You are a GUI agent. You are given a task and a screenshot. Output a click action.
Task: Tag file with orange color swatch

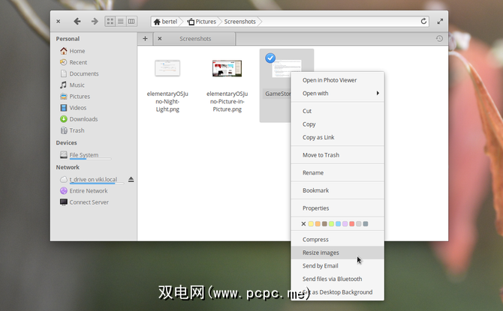(318, 224)
